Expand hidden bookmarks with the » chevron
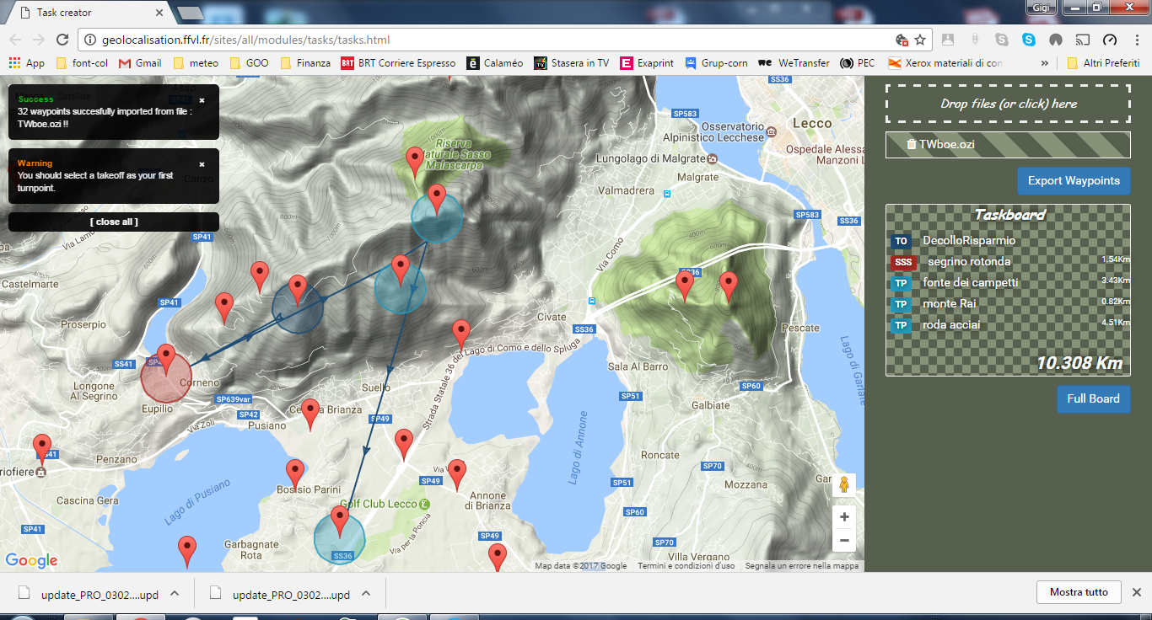 pos(1046,63)
